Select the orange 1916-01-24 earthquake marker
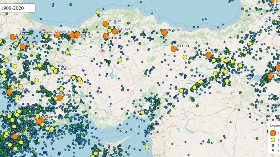Screen dimensions: 280x157 point(174,49)
